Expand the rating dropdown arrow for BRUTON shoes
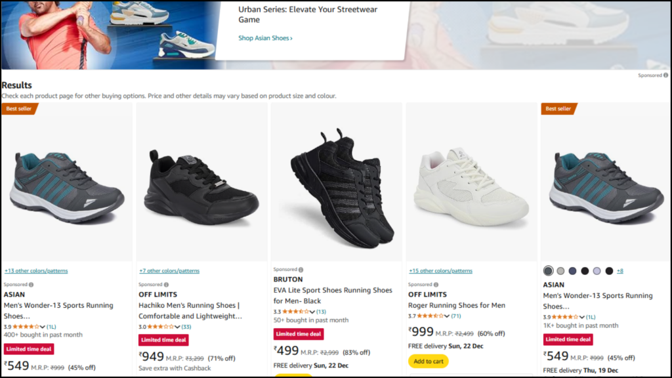Screen dimensions: 672x378 (313, 312)
